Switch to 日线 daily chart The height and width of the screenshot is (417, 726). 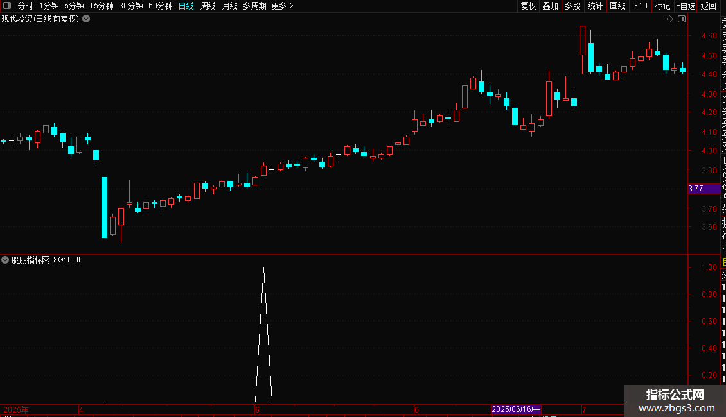click(186, 6)
